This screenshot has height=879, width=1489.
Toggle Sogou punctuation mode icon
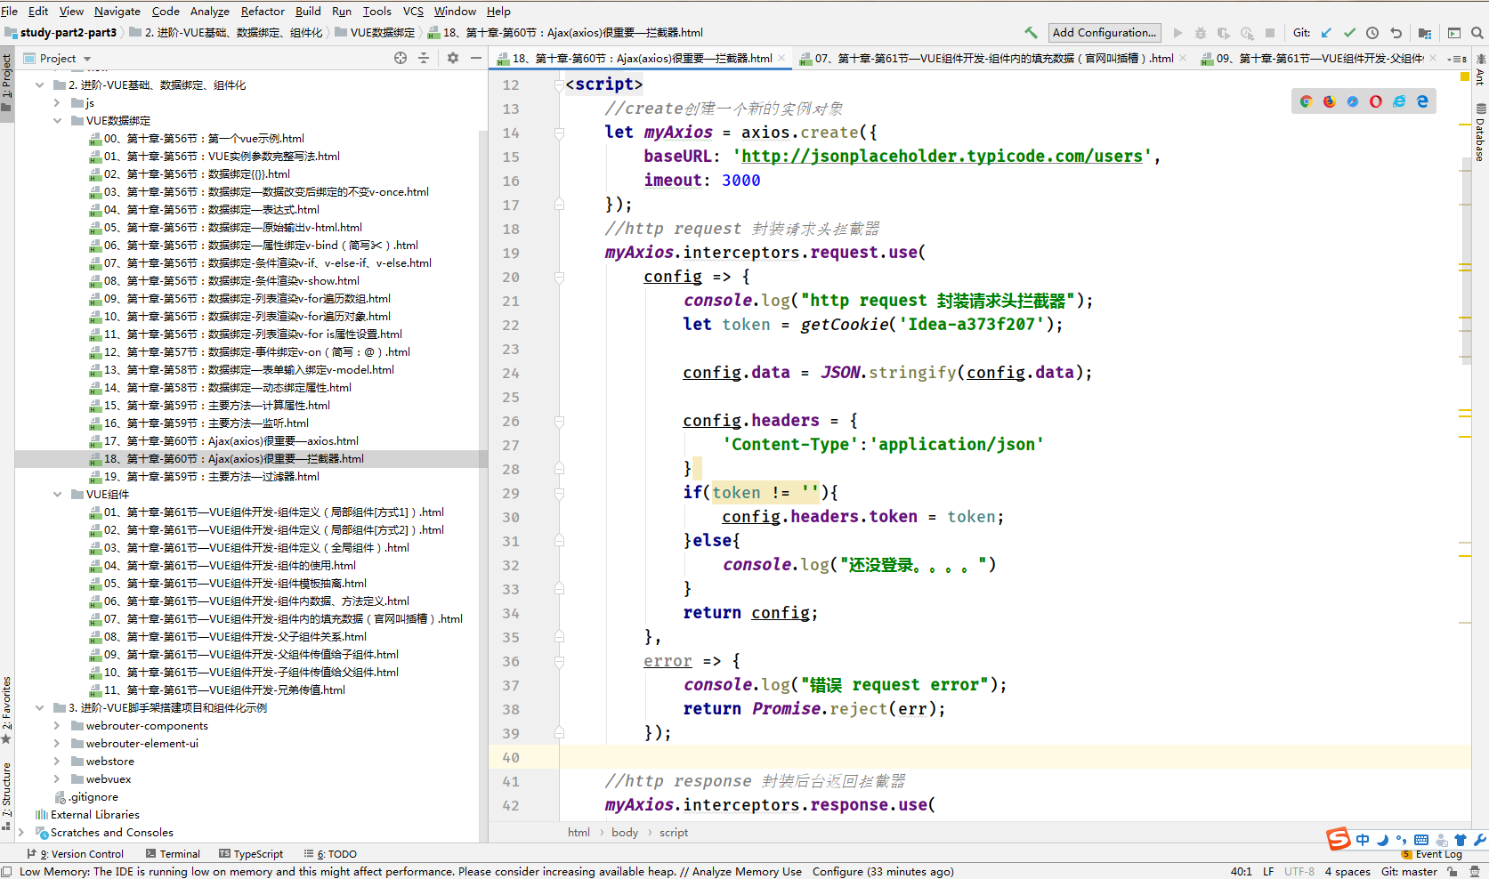pos(1402,840)
